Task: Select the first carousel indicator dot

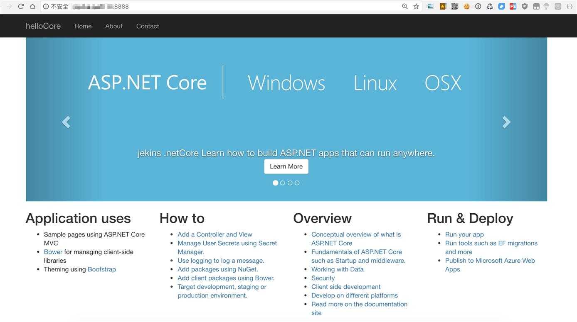Action: coord(275,183)
